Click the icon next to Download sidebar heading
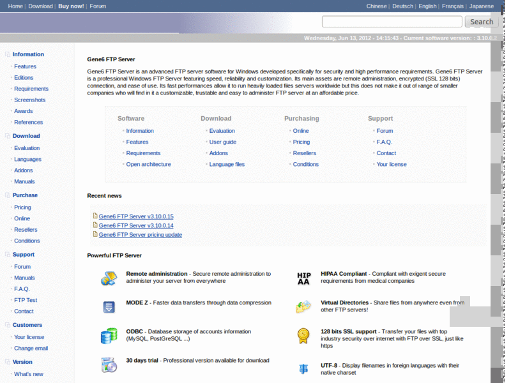The height and width of the screenshot is (383, 511). [x=8, y=136]
